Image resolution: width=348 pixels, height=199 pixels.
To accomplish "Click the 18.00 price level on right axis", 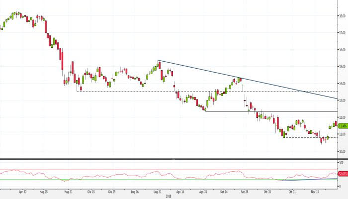I will pyautogui.click(x=342, y=15).
